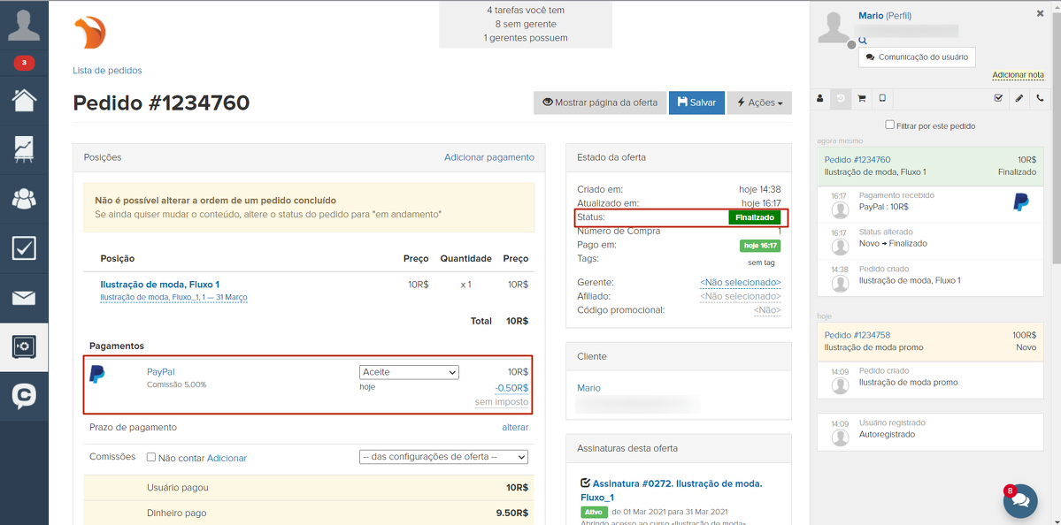Open the mail envelope sidebar icon
Image resolution: width=1061 pixels, height=525 pixels.
[x=24, y=298]
